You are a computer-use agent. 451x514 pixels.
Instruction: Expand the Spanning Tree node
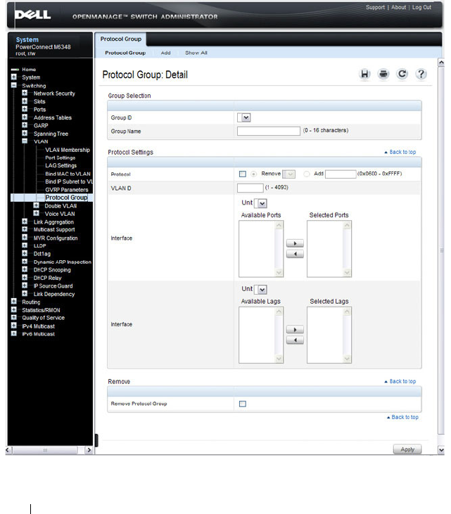[x=25, y=133]
